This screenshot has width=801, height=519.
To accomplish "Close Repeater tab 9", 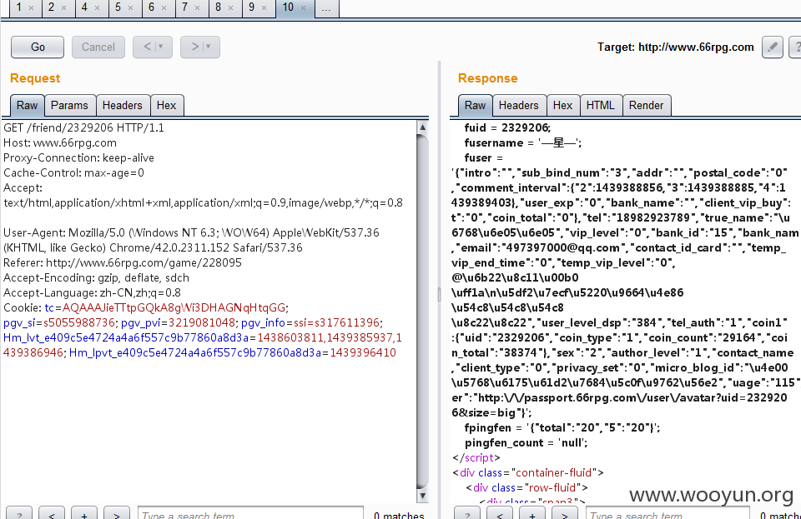I will click(x=264, y=8).
